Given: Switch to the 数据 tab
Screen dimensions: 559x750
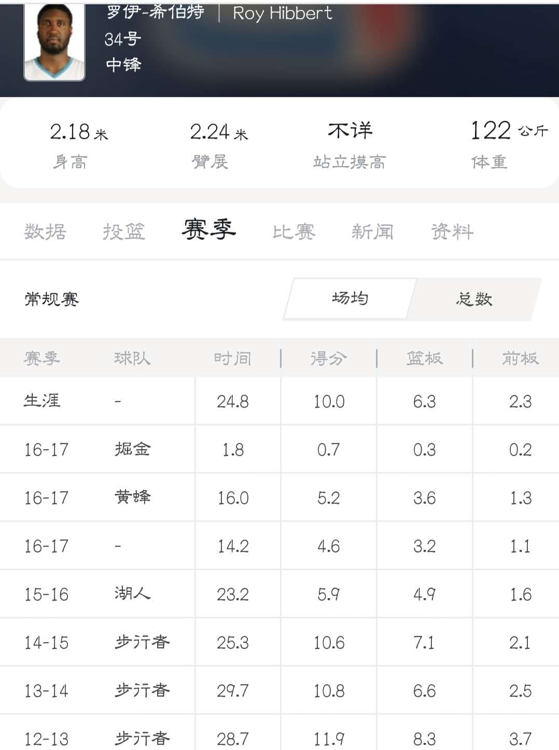Looking at the screenshot, I should pyautogui.click(x=46, y=231).
